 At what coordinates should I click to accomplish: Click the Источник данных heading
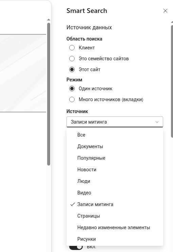click(x=89, y=27)
